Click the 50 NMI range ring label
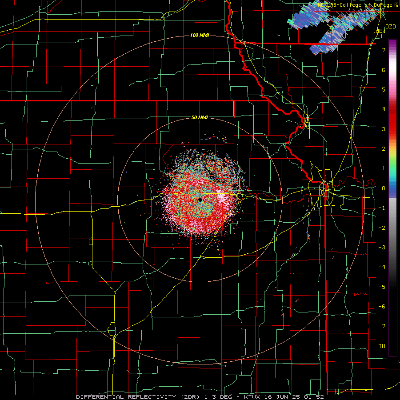The height and width of the screenshot is (400, 400). click(x=200, y=117)
